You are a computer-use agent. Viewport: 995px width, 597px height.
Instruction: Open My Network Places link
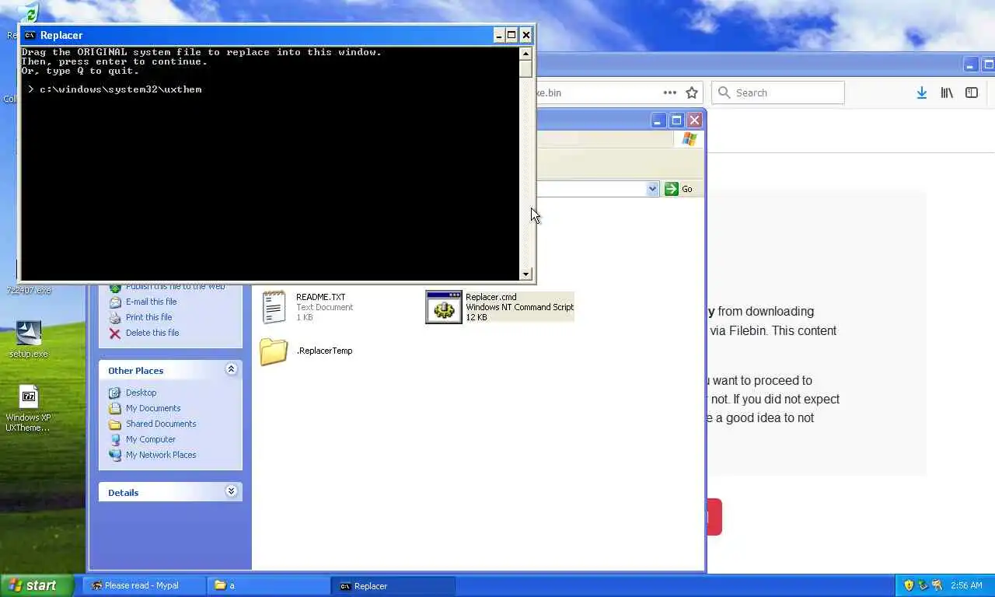[x=161, y=455]
